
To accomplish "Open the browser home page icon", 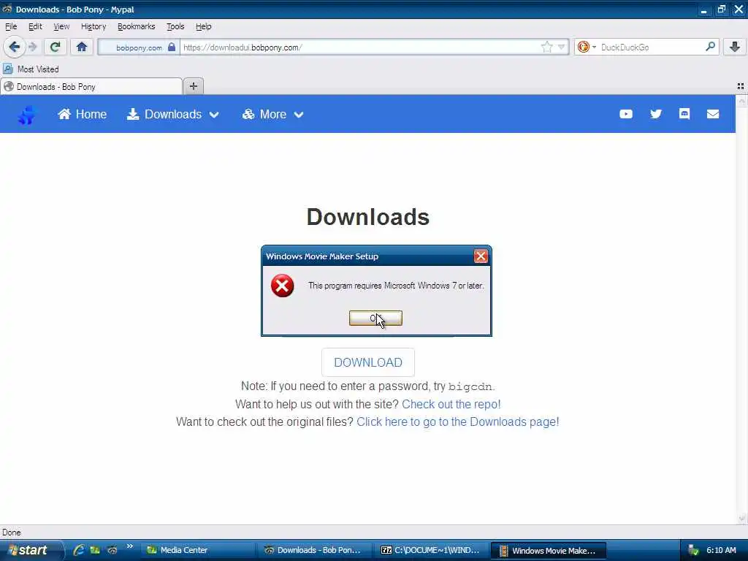I will click(82, 47).
